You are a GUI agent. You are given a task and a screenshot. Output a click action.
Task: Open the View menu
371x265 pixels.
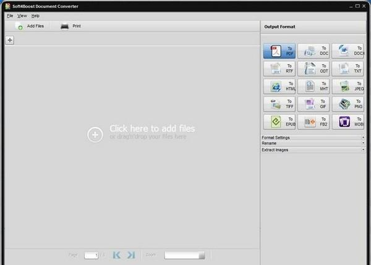click(22, 16)
